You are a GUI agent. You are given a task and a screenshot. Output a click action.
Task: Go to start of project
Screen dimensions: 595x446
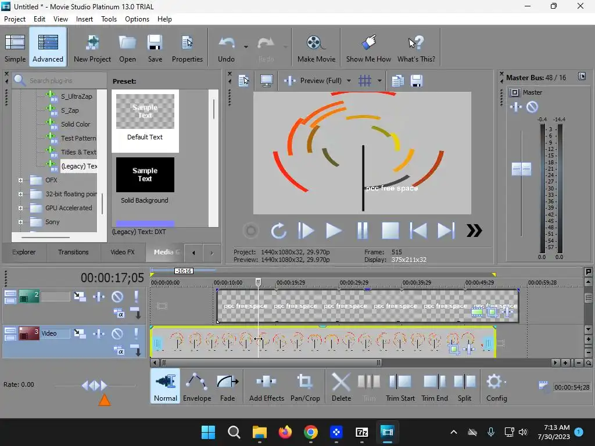click(x=418, y=231)
